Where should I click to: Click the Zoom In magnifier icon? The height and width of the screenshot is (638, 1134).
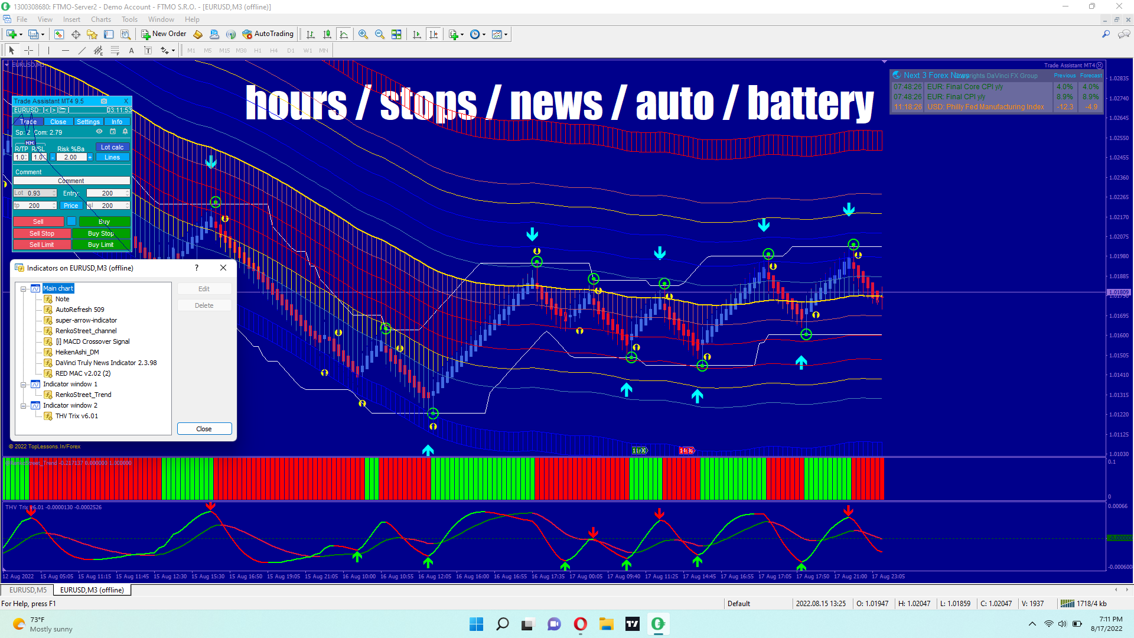click(x=363, y=34)
